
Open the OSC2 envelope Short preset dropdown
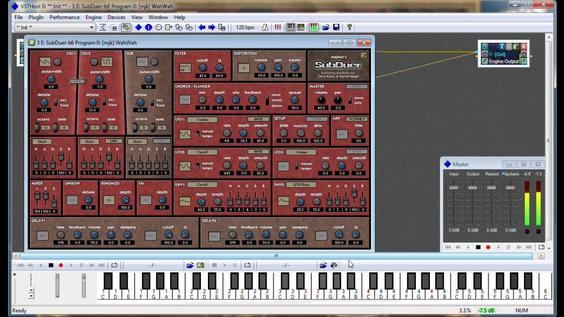[x=89, y=142]
